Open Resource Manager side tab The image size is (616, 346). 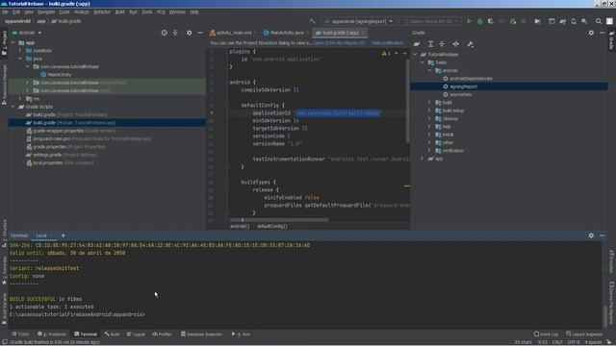click(4, 85)
